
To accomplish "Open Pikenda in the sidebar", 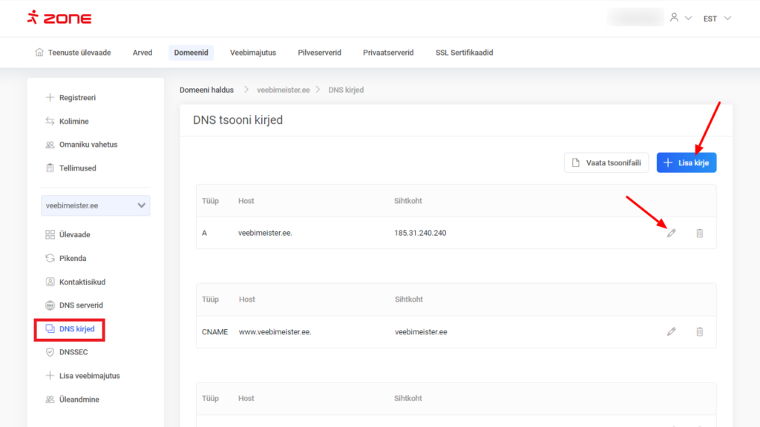I will pos(73,259).
